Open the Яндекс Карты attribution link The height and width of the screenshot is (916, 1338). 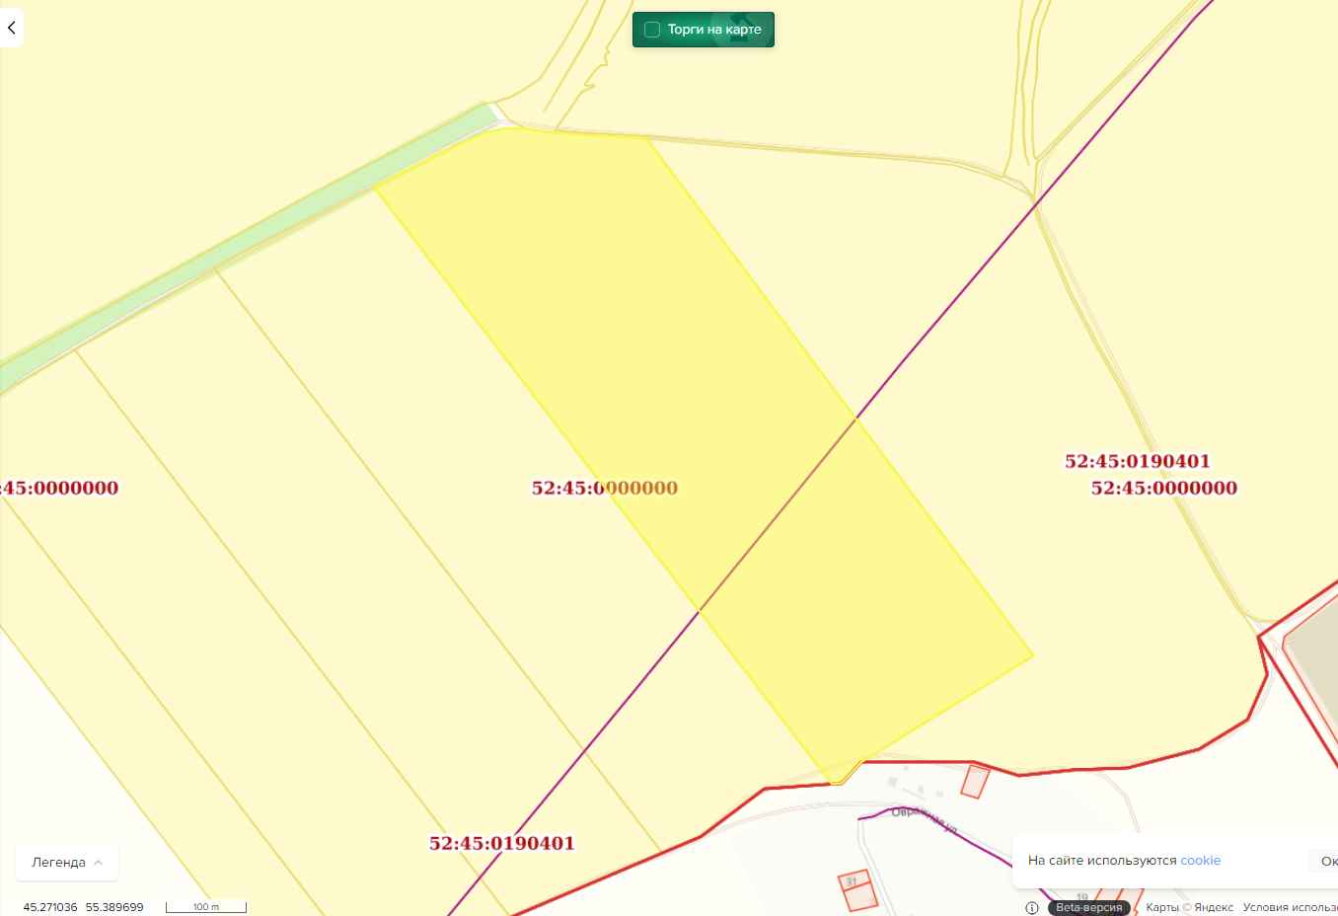pyautogui.click(x=1189, y=907)
